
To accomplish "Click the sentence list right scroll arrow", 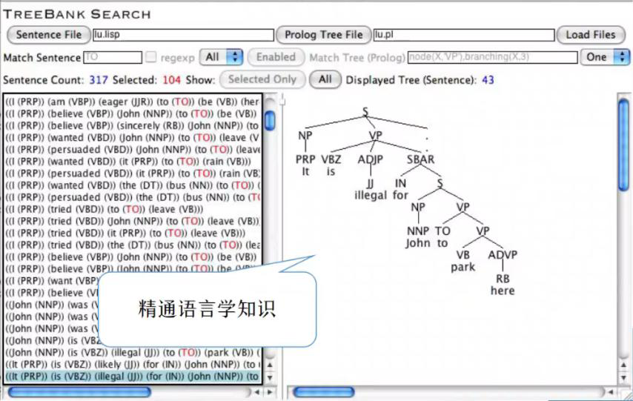I will (x=270, y=391).
